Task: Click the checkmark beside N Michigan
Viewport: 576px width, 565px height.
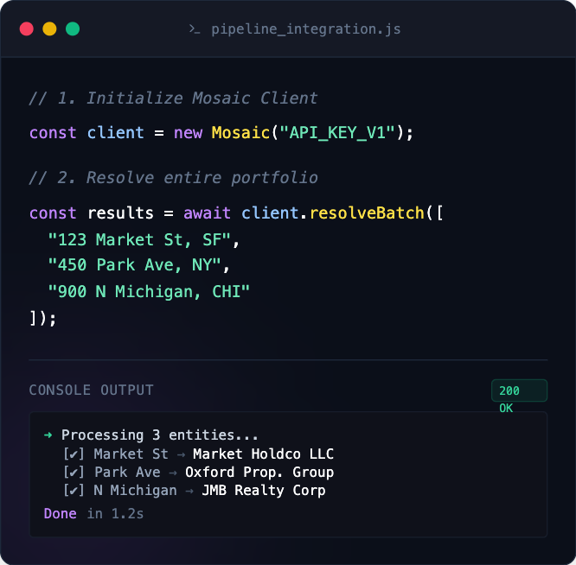Action: pyautogui.click(x=74, y=491)
